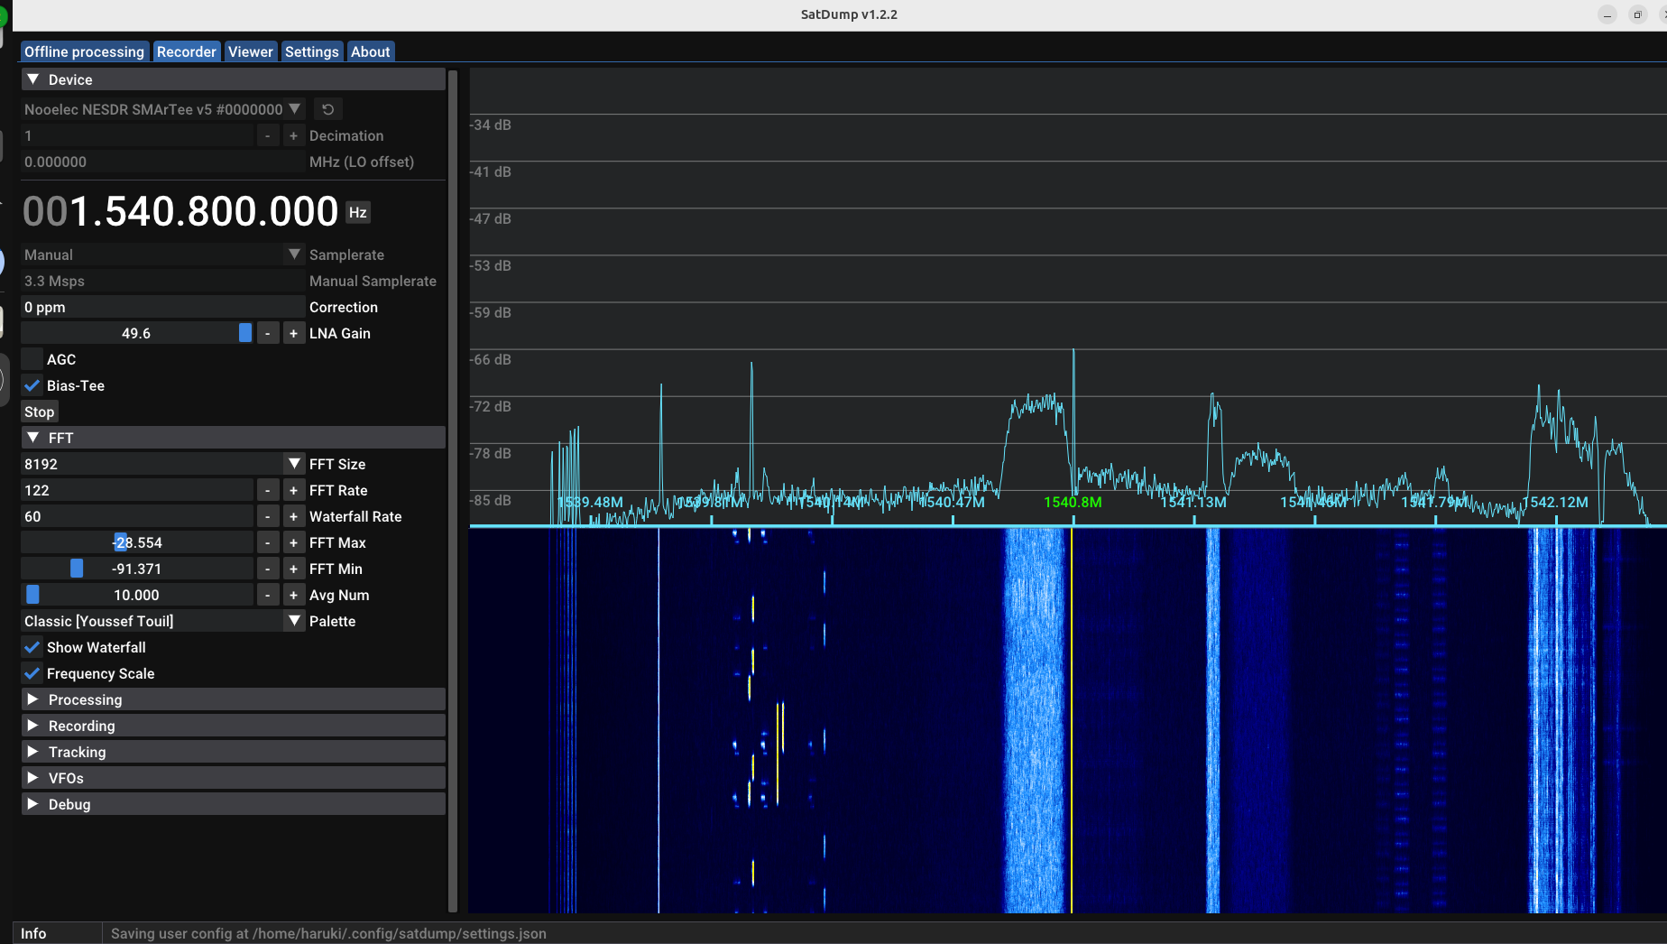Screen dimensions: 1667x944
Task: Click the 0 ppm Correction field
Action: 162,307
